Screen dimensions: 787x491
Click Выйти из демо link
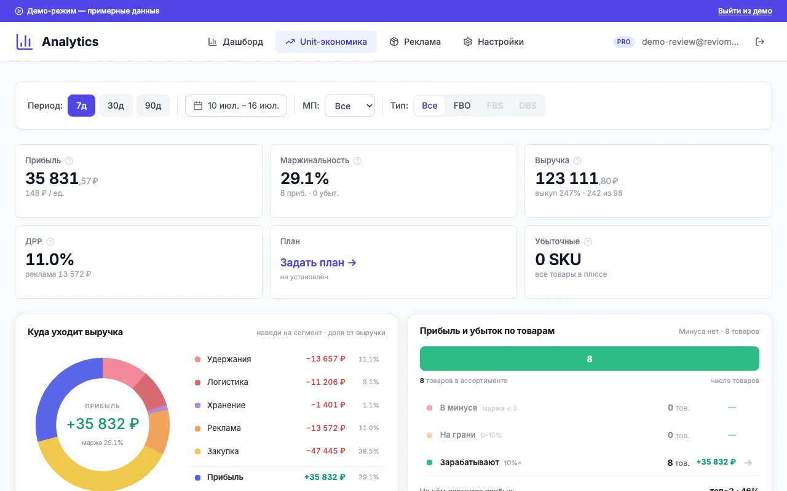745,11
